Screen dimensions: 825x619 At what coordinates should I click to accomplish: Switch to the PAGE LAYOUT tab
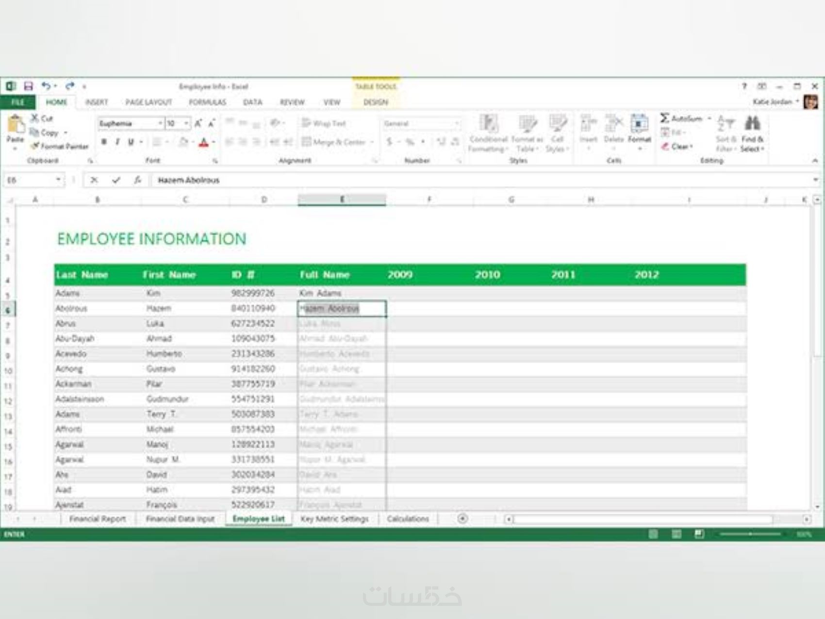tap(148, 102)
